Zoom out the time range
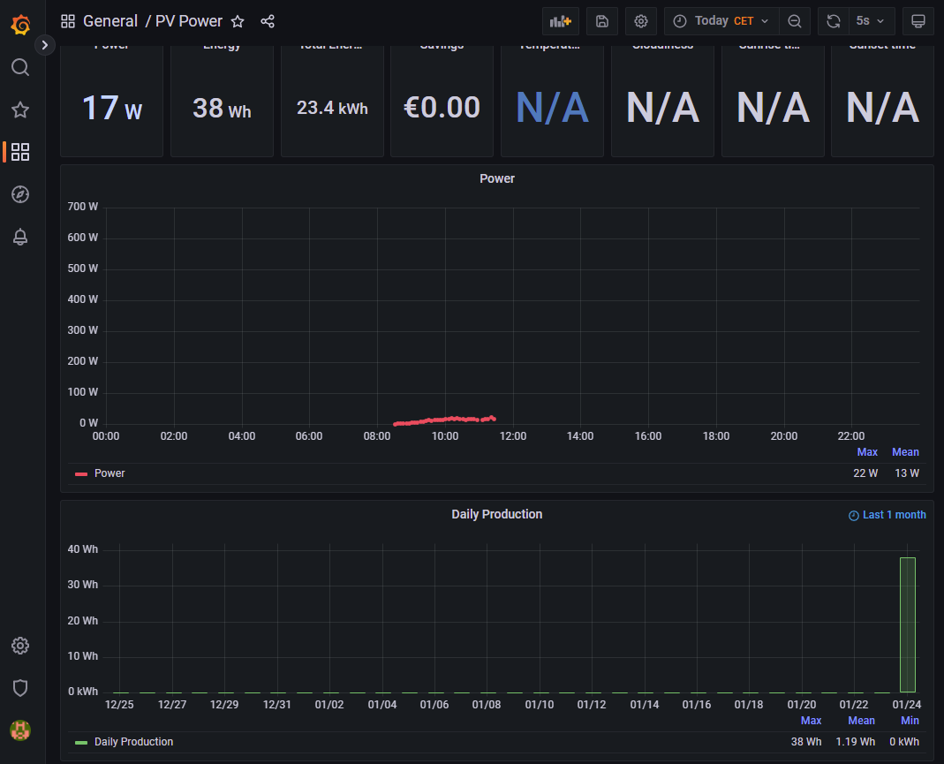 (794, 22)
